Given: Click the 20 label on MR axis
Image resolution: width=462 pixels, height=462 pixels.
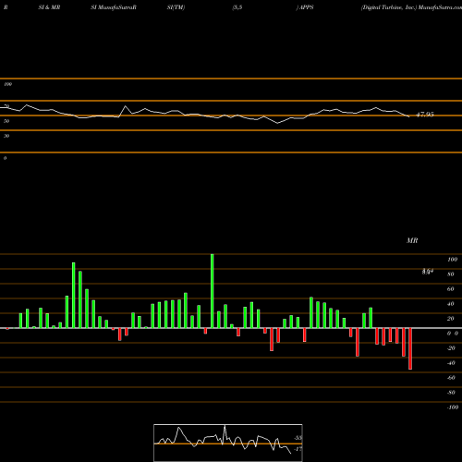Looking at the screenshot, I should [451, 319].
